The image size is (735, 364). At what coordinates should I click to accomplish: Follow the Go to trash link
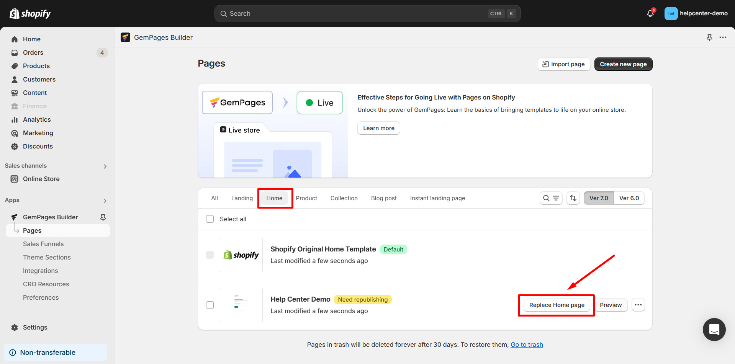[527, 344]
